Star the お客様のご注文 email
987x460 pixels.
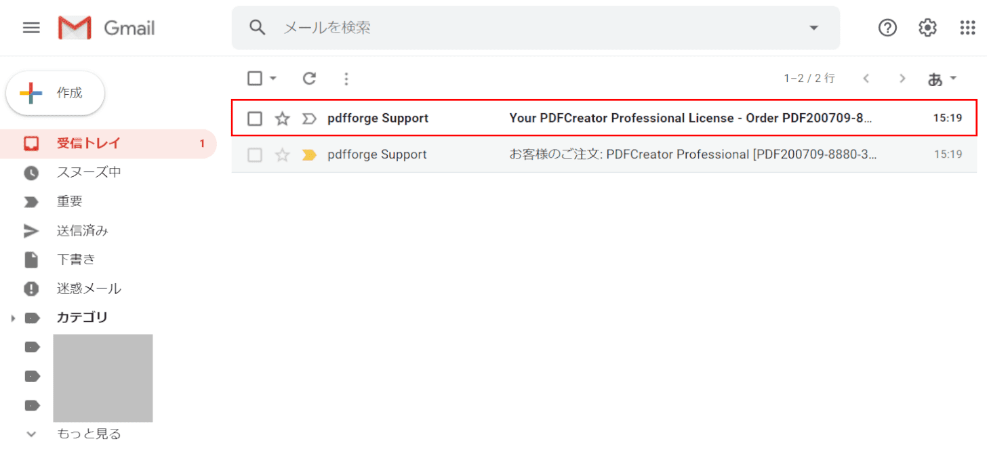point(282,155)
